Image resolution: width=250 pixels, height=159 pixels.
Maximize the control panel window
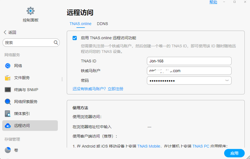[234, 2]
